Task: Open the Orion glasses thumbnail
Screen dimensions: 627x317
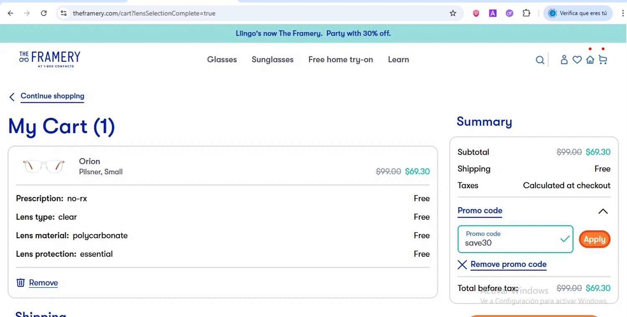Action: 44,166
